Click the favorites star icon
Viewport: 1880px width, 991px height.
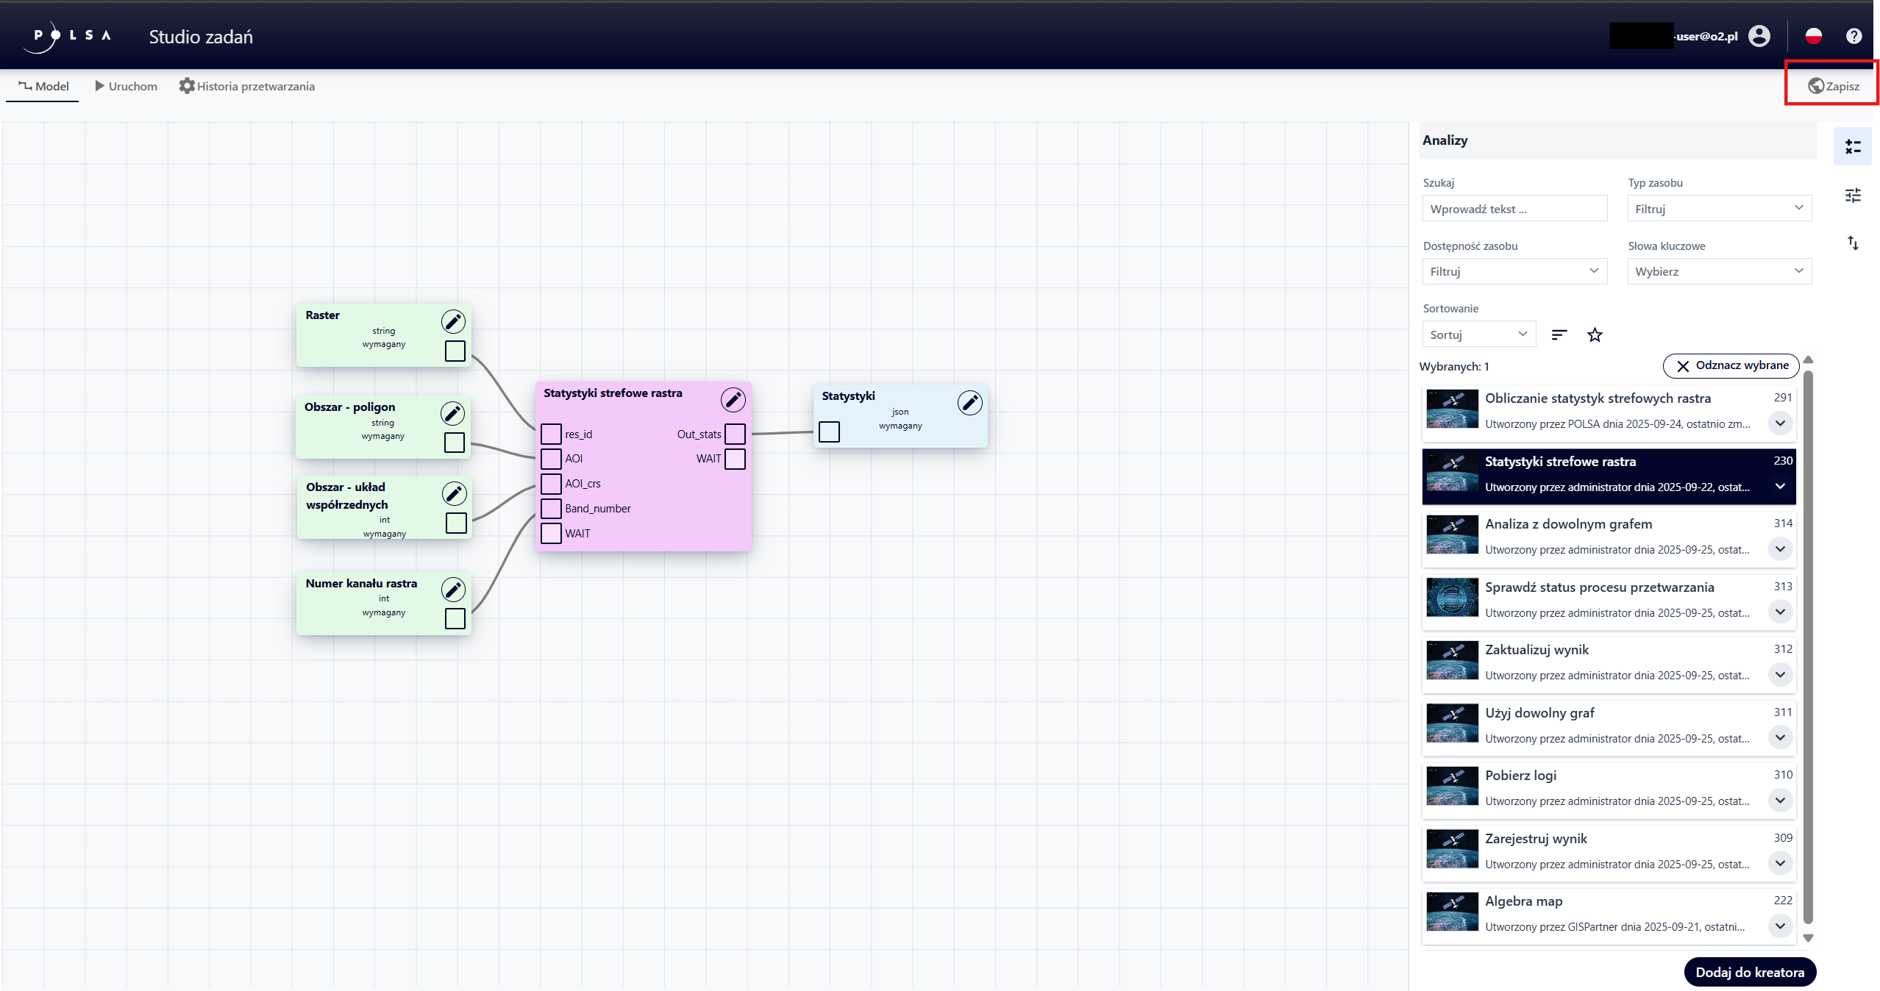[1594, 335]
